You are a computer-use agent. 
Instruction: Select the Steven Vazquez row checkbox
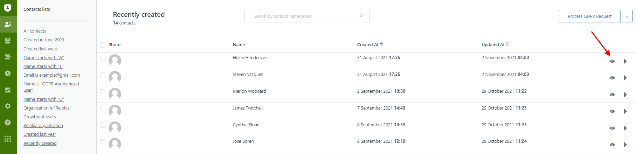103,75
